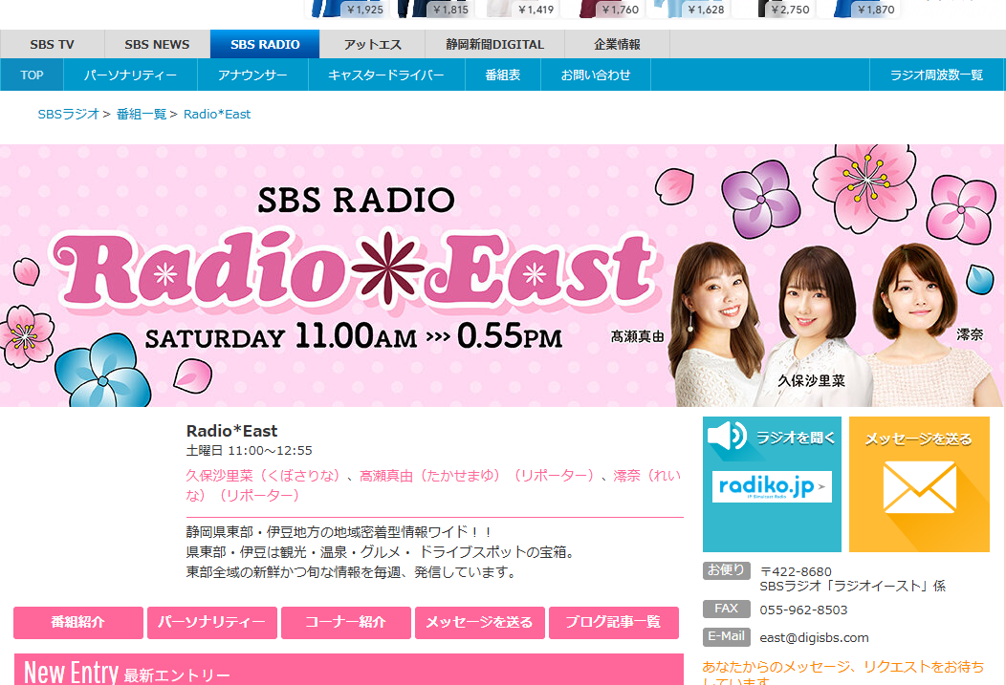Click the pink メッセージを送る button

480,622
